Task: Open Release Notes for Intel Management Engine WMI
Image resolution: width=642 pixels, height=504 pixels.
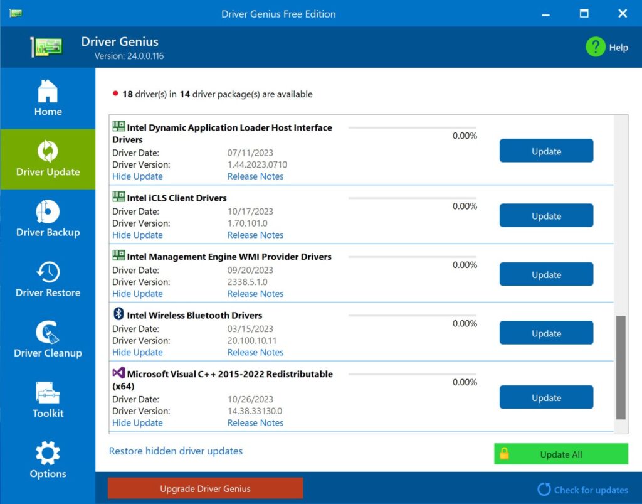Action: click(256, 293)
